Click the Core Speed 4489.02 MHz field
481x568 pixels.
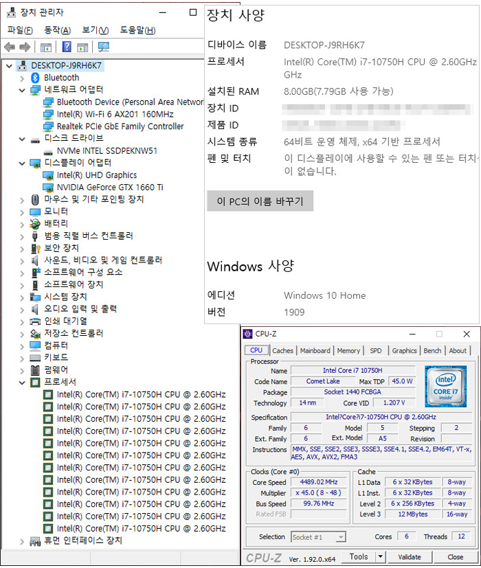tap(318, 482)
